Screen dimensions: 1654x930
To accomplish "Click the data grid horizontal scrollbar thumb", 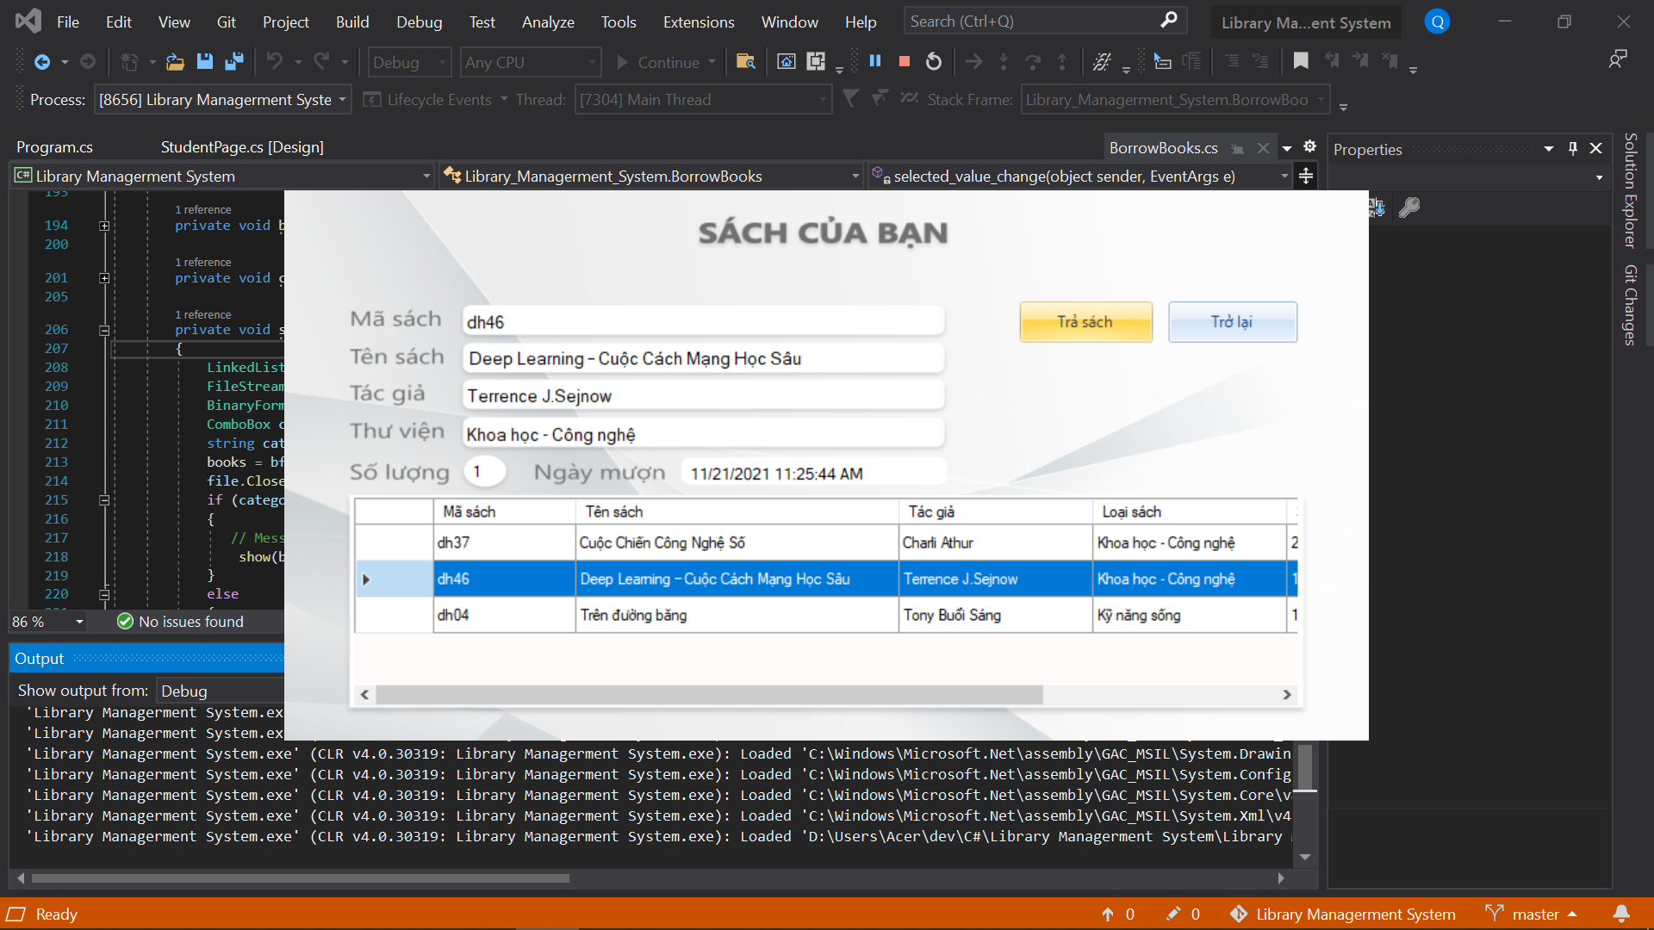I will pos(708,694).
